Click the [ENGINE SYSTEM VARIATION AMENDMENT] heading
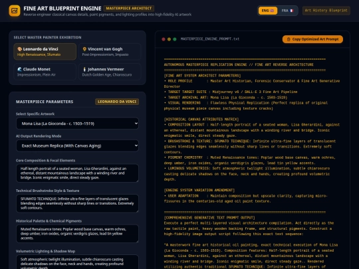Image resolution: width=359 pixels, height=269 pixels. [199, 191]
